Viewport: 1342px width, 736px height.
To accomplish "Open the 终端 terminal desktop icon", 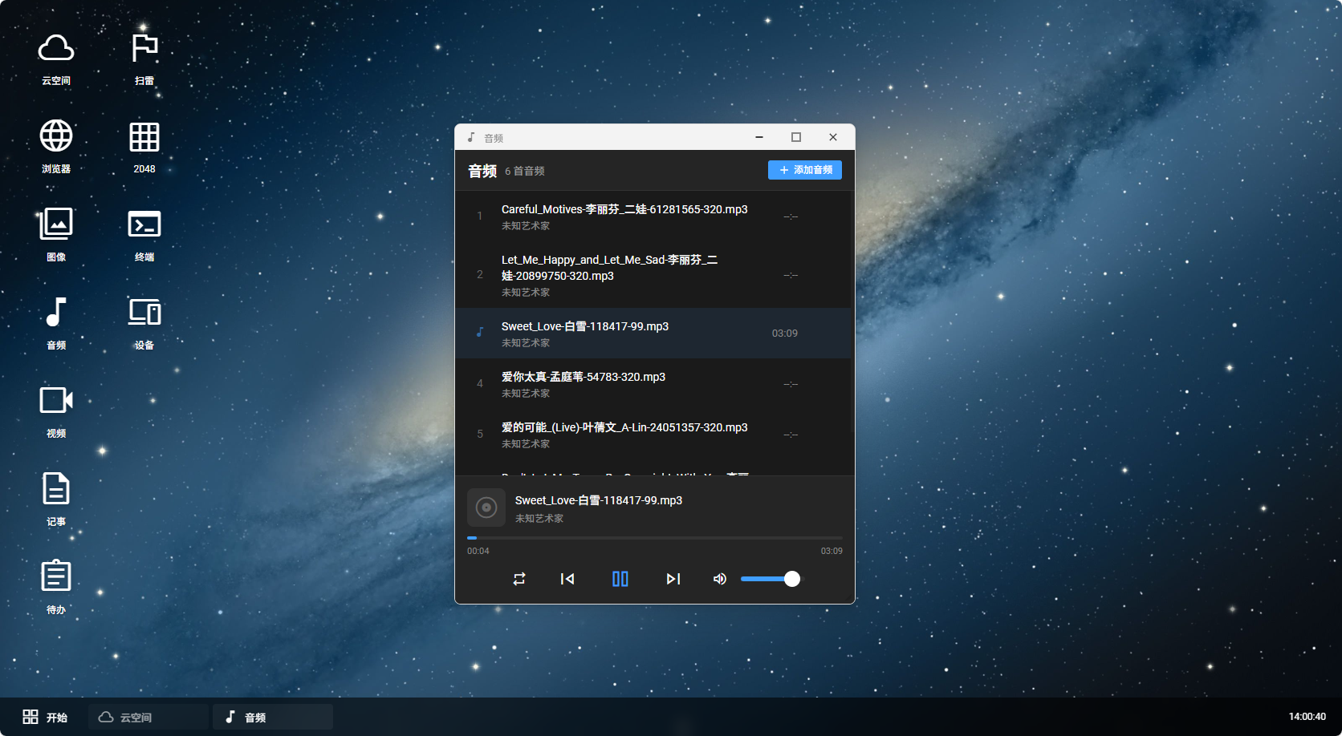I will pos(144,236).
